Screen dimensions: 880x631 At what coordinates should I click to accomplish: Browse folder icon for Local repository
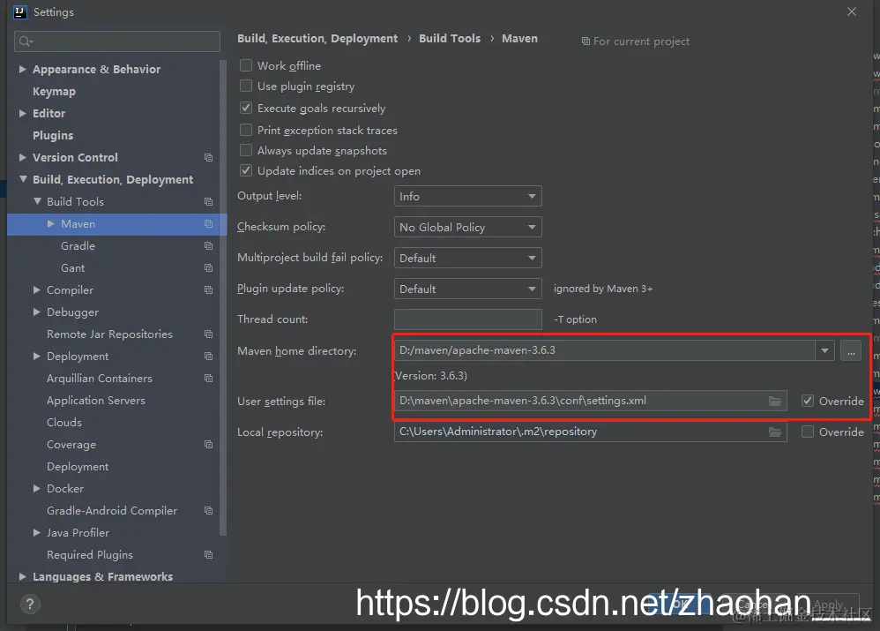pyautogui.click(x=775, y=432)
